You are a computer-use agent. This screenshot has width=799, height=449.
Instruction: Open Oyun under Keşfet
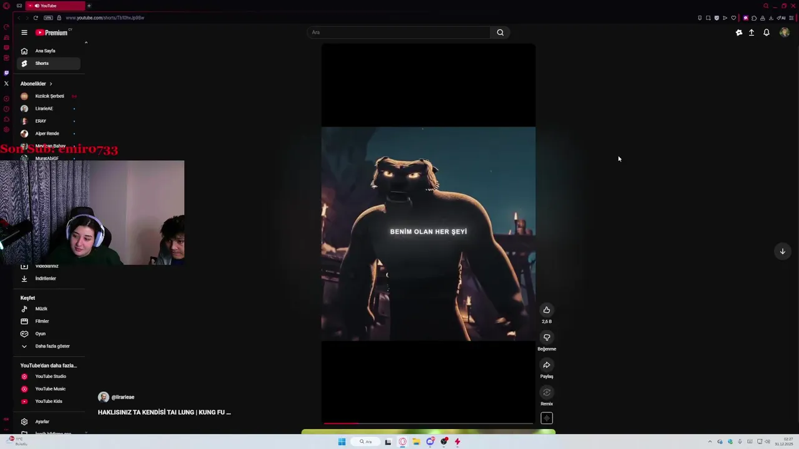(x=49, y=334)
